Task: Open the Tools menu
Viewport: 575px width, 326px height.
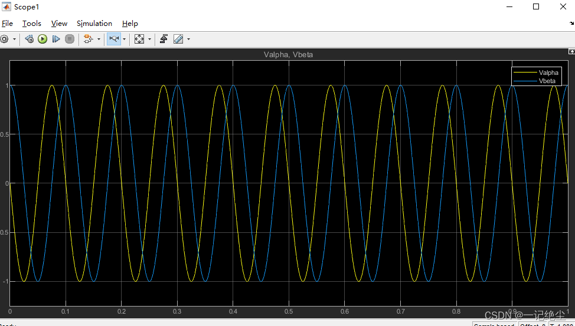Action: click(x=31, y=24)
